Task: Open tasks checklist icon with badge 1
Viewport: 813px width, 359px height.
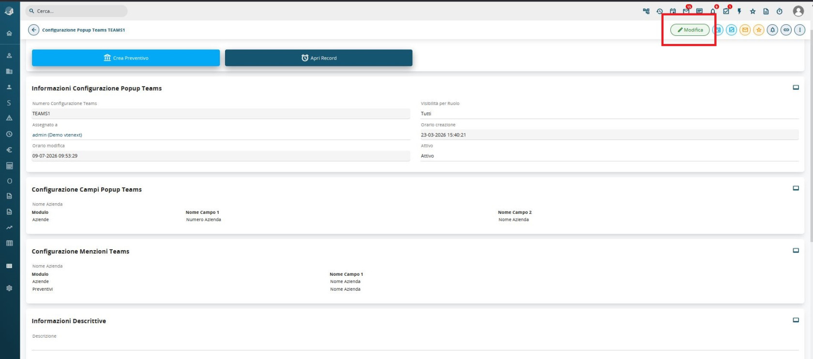Action: click(x=726, y=11)
